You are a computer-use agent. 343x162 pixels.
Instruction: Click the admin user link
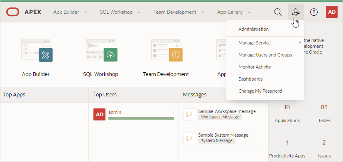tap(115, 112)
